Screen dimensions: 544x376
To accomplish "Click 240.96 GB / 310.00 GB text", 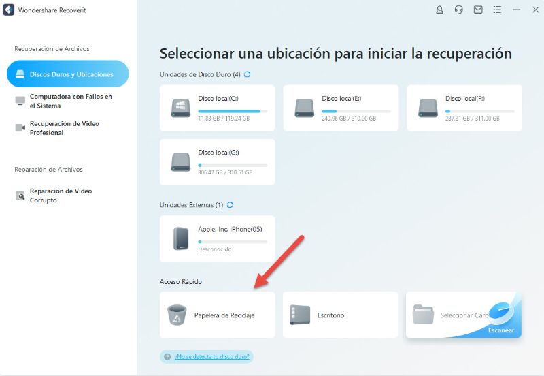I will [x=349, y=119].
